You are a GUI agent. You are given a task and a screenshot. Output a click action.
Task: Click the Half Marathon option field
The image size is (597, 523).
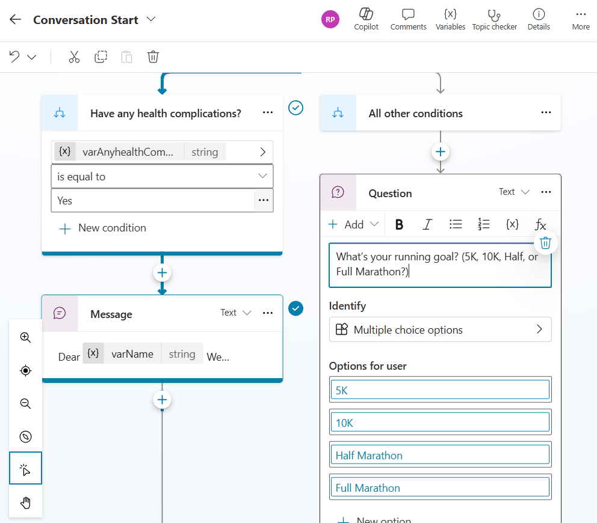440,455
